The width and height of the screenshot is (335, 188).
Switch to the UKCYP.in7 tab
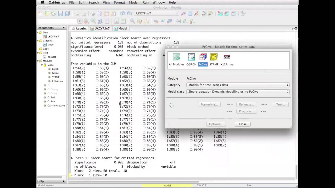(100, 28)
